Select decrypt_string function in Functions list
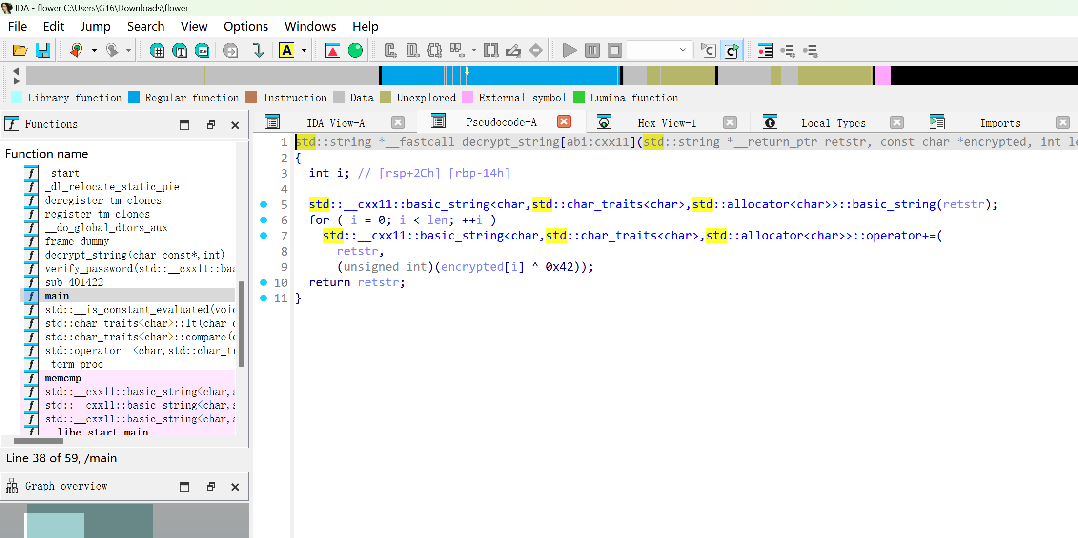The image size is (1078, 538). click(134, 255)
